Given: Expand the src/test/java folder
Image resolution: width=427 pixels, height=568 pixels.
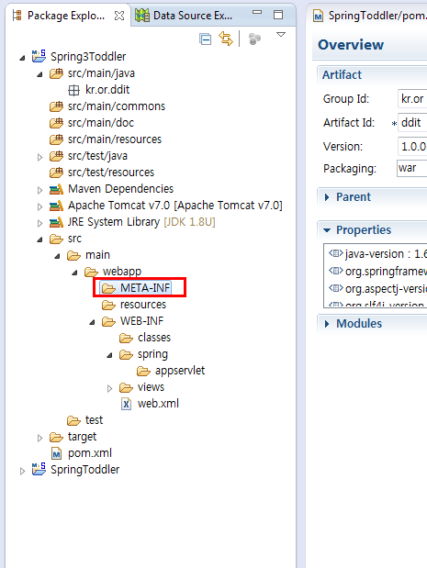Looking at the screenshot, I should (39, 157).
